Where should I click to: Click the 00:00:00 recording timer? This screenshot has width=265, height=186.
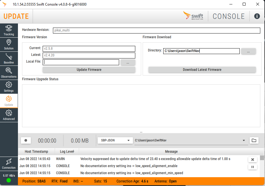point(47,140)
